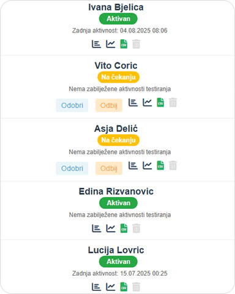
Task: Approve Asja Delić with the Odobri button
Action: [x=72, y=168]
